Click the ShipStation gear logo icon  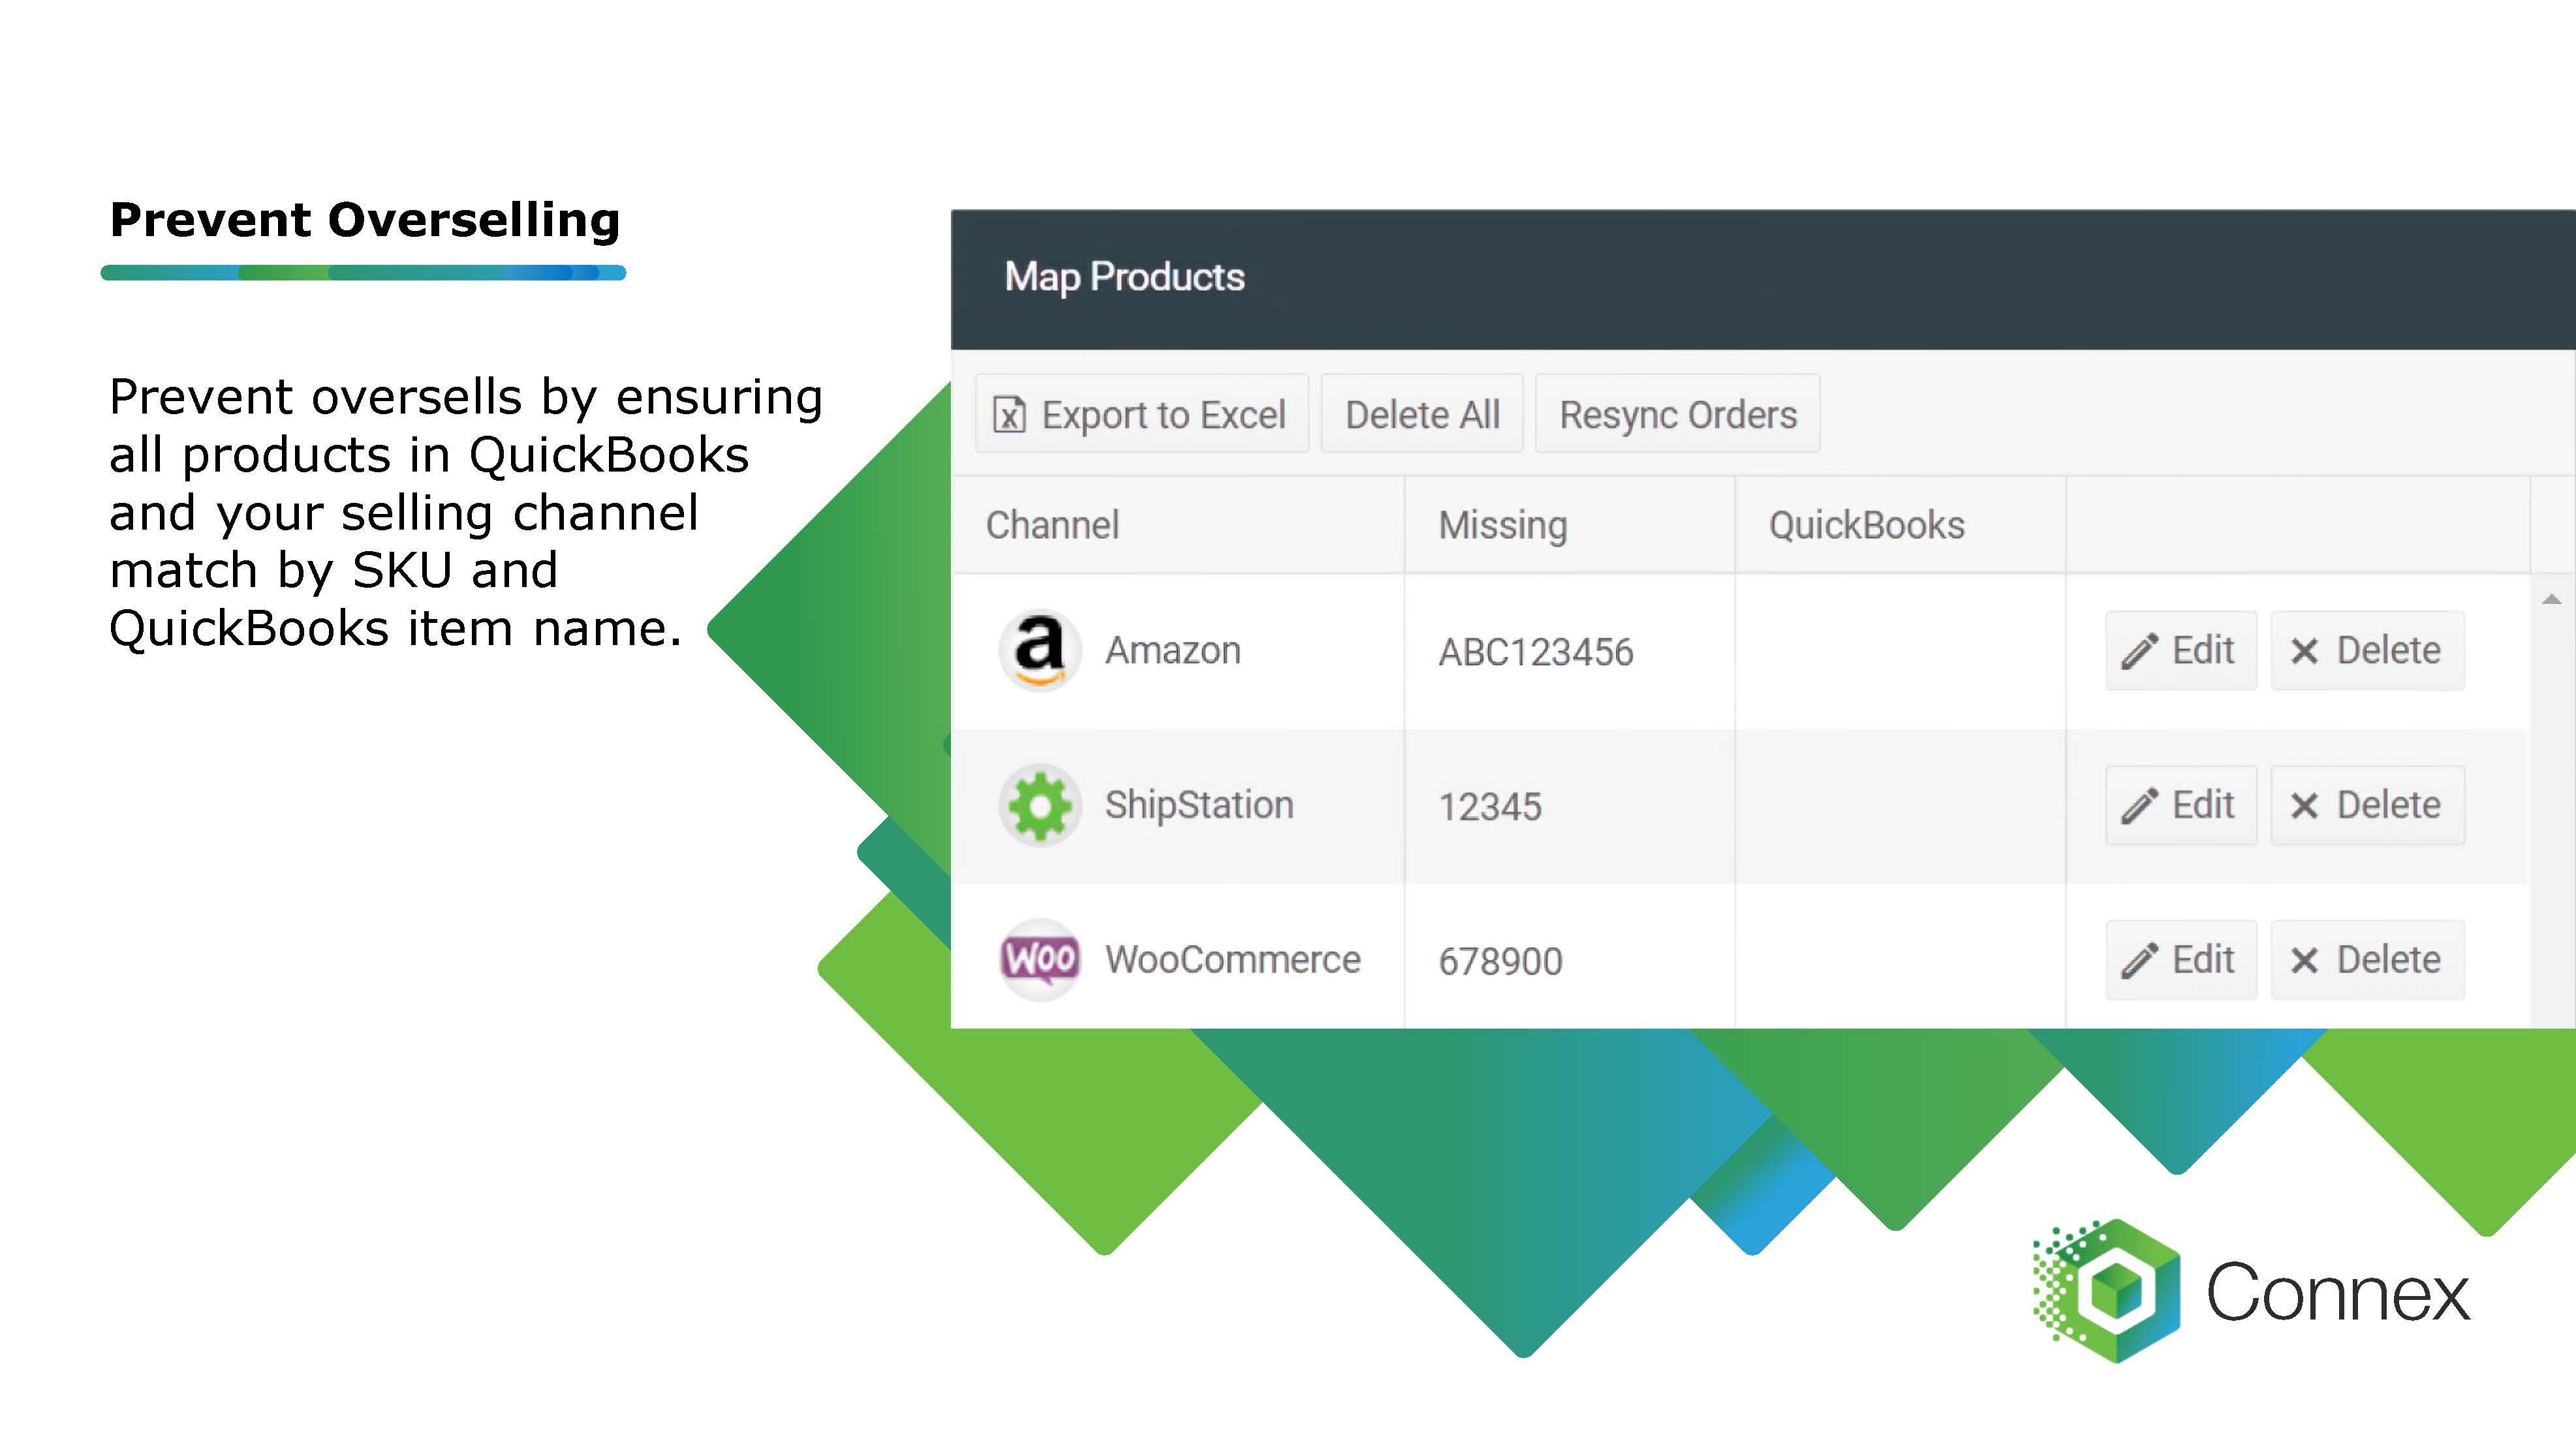1039,804
